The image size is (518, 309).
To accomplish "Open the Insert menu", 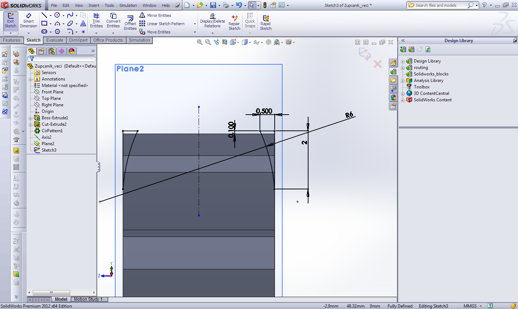I will point(94,5).
